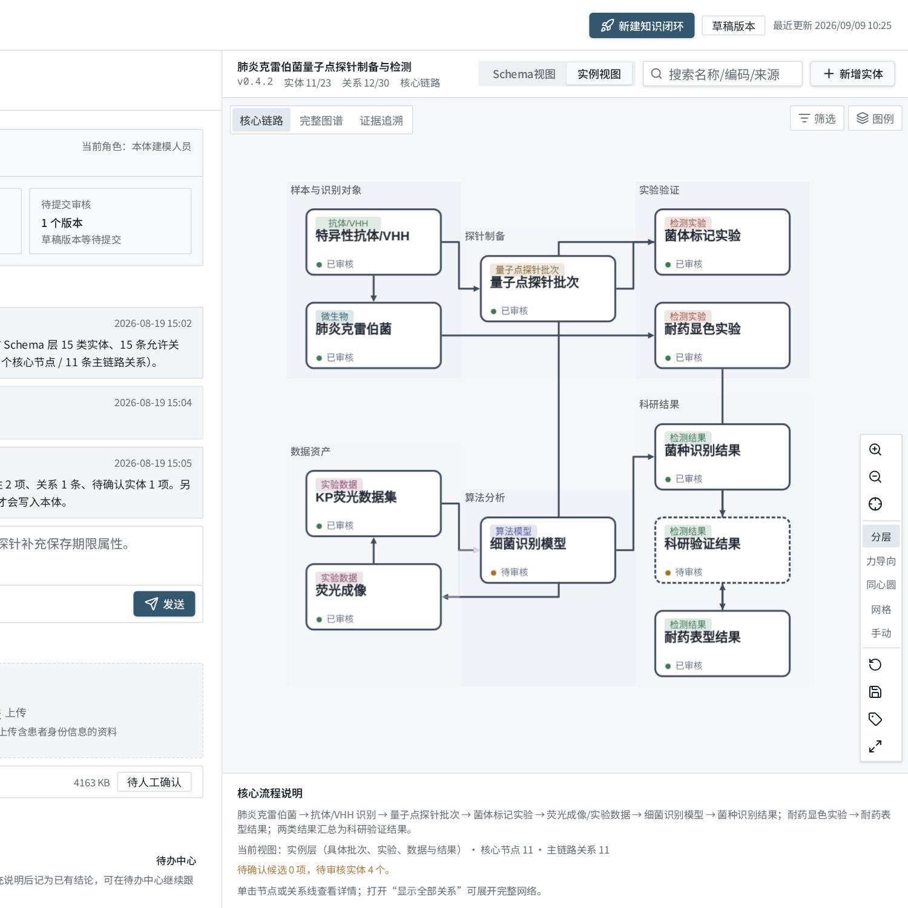Select the 菌种识别结果 node

tap(723, 457)
